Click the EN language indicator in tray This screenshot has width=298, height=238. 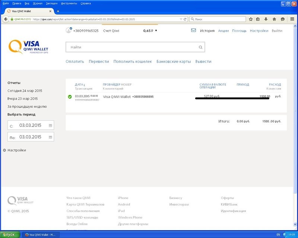278,235
